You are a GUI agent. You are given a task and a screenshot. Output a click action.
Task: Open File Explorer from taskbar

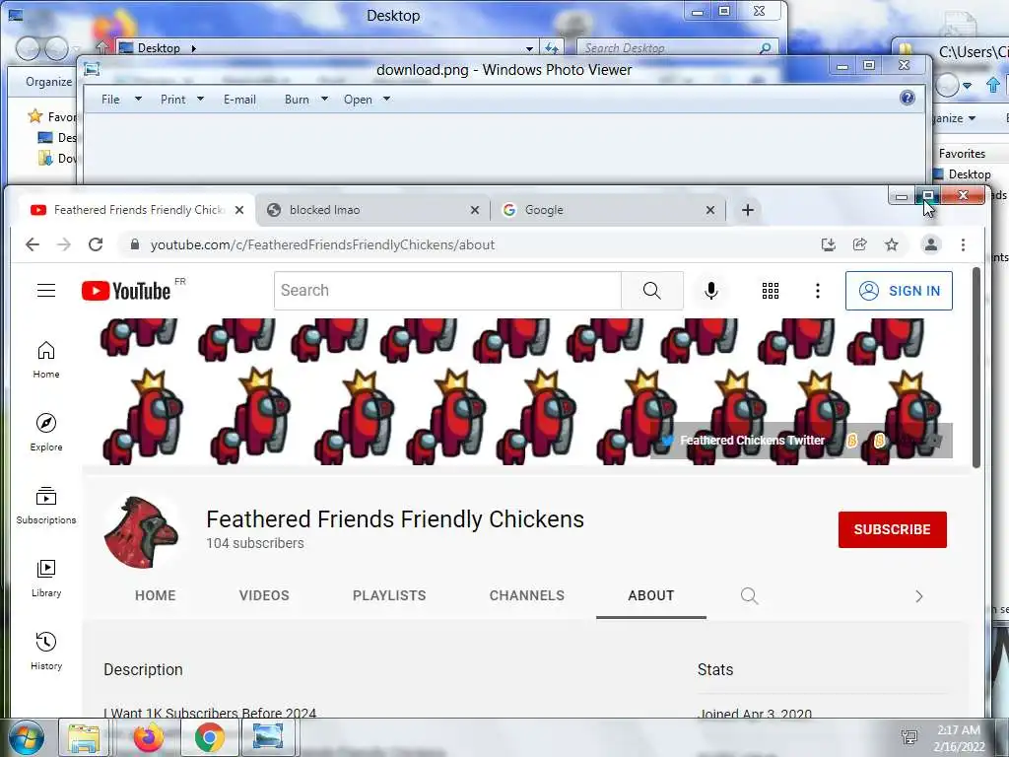click(x=84, y=737)
